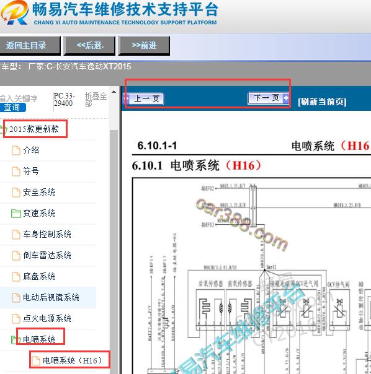The image size is (371, 374).
Task: Click the document icon beside 底盘系统
Action: [x=16, y=276]
